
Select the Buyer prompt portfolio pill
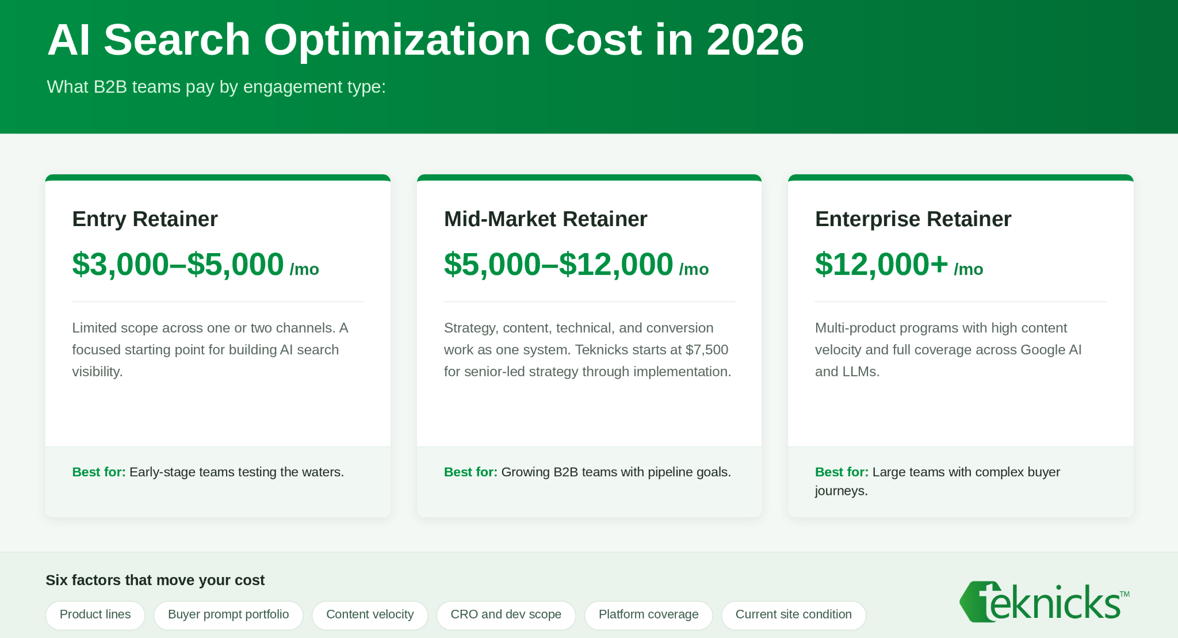(x=228, y=615)
